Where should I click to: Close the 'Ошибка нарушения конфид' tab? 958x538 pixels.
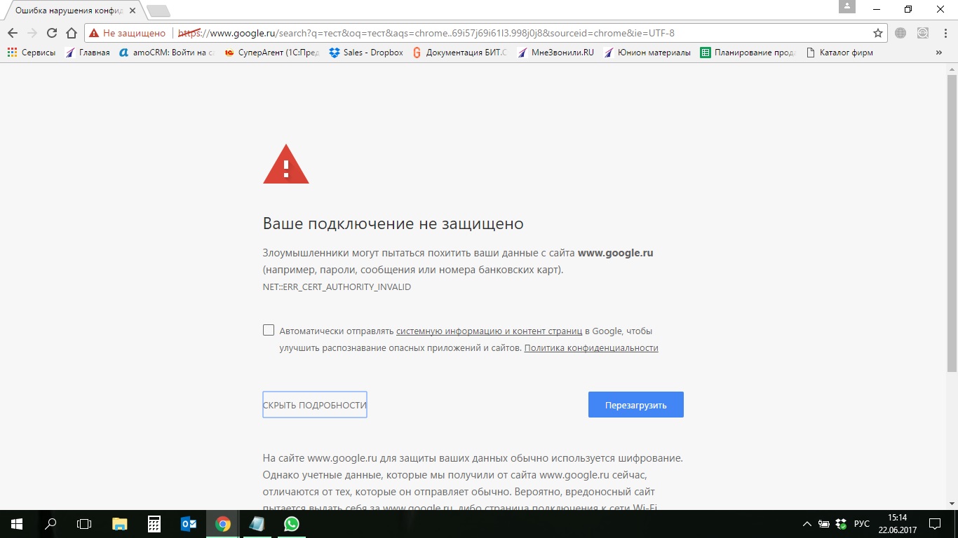tap(133, 11)
